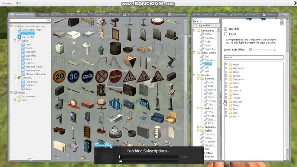
Task: Spawn the wooden desk prop
Action: tap(59, 131)
